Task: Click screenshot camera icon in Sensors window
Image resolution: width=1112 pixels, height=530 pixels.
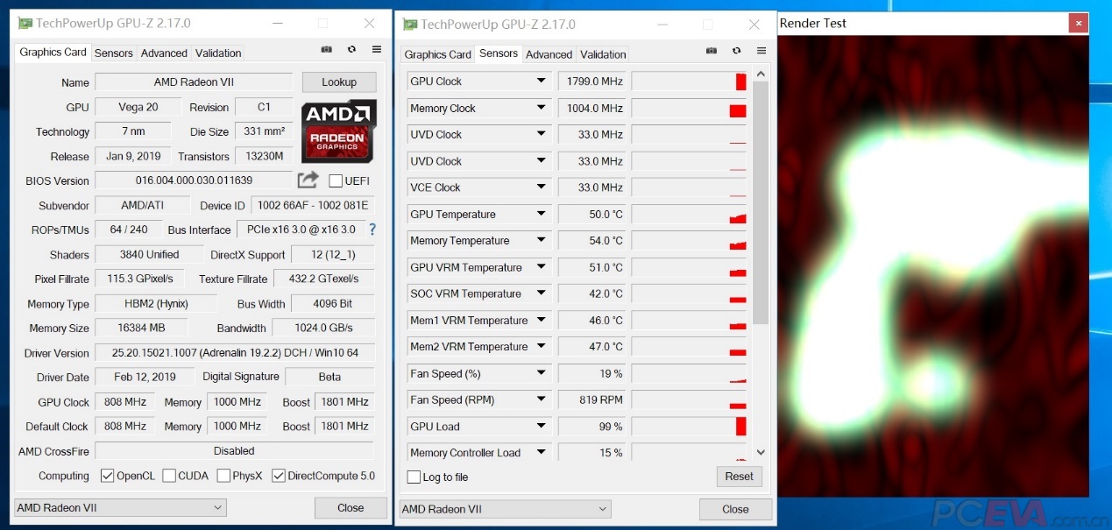Action: coord(711,51)
